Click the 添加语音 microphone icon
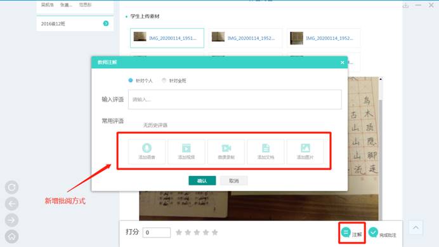439x247 pixels. click(147, 148)
